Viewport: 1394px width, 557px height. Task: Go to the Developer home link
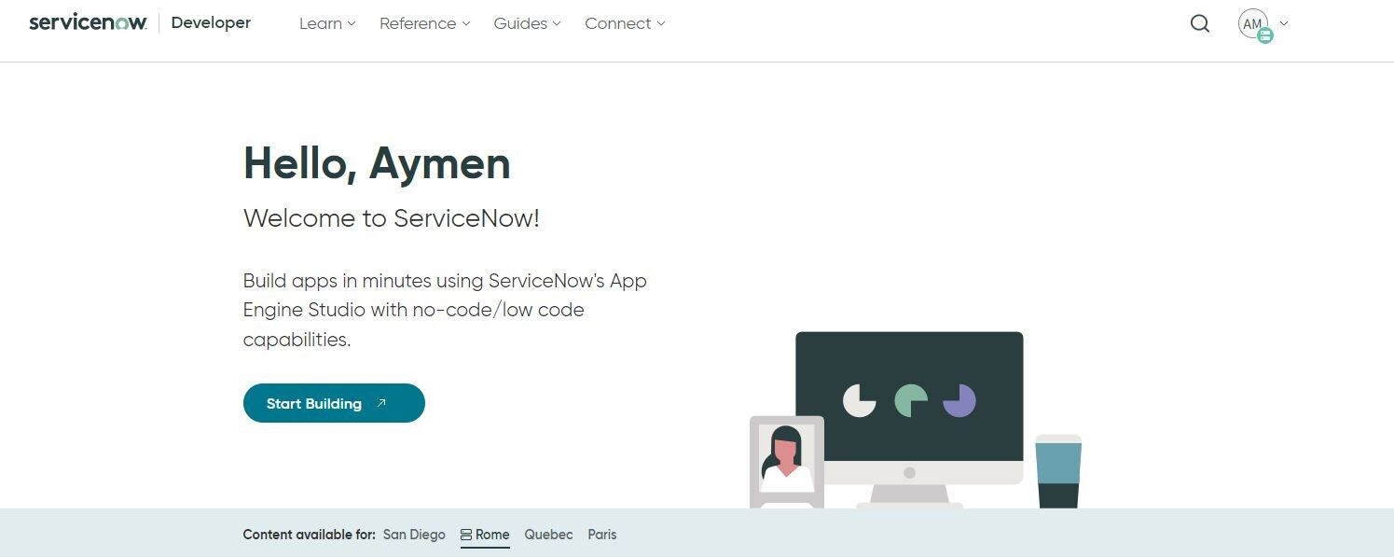pos(211,23)
